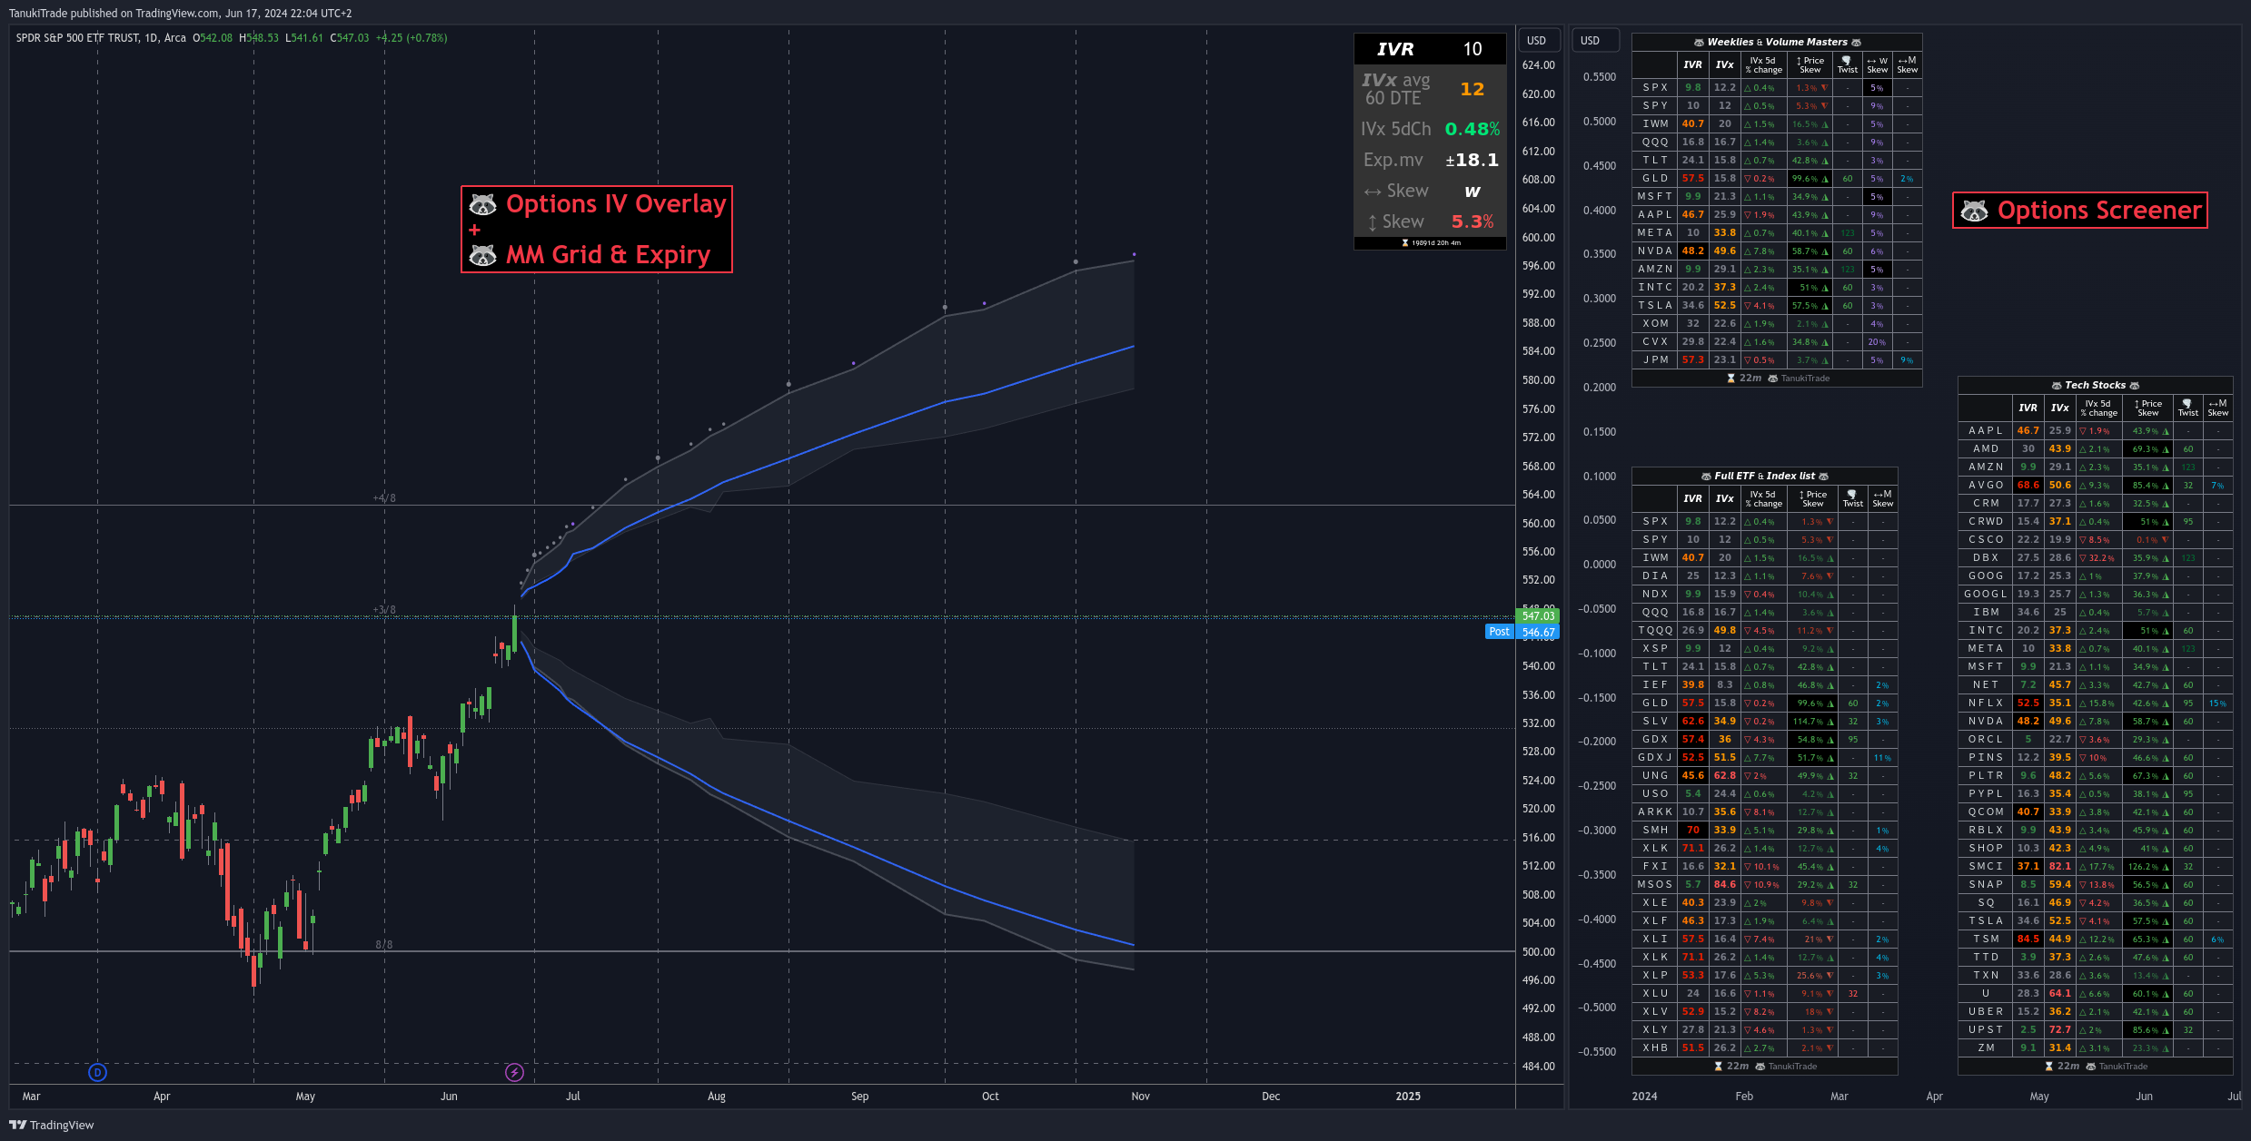Click IVx 5dCh value 0.48%
2251x1141 pixels.
[x=1472, y=129]
